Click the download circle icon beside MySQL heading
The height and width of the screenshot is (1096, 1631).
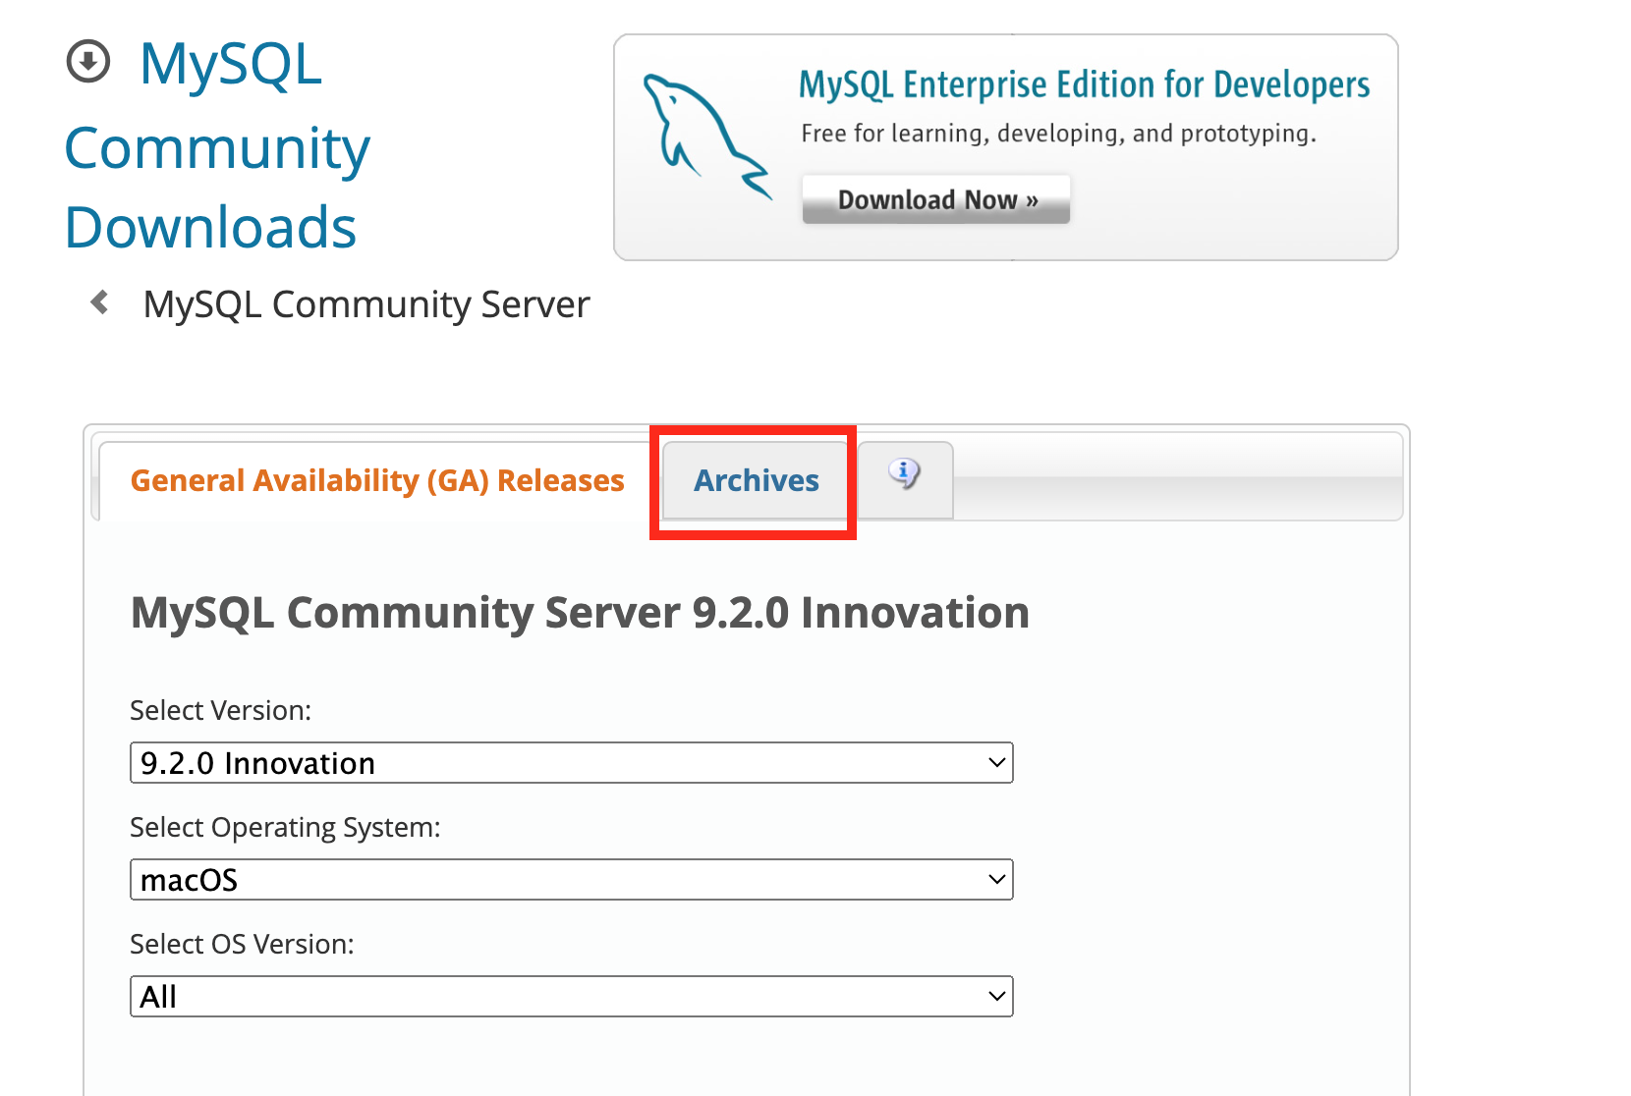click(88, 62)
